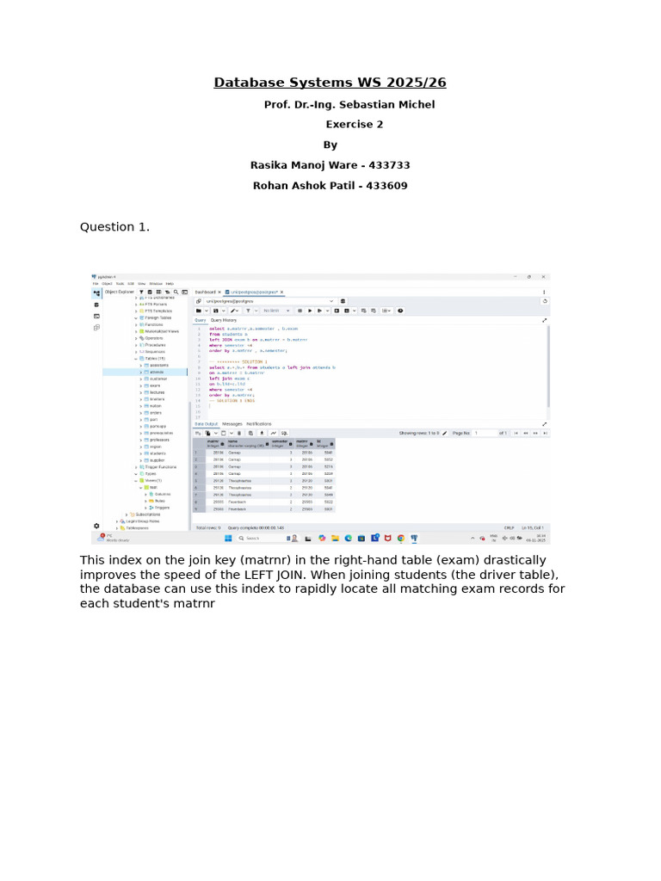Click the edit rows pencil near Showing rows
The height and width of the screenshot is (881, 661).
[x=445, y=434]
